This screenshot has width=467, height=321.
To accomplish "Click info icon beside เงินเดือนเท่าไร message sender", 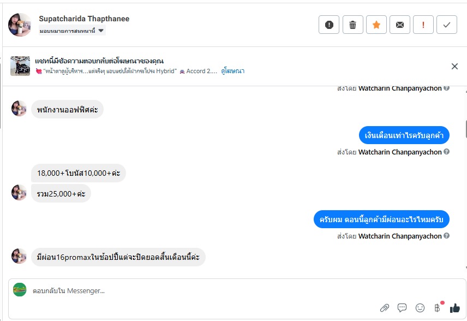I will click(447, 152).
